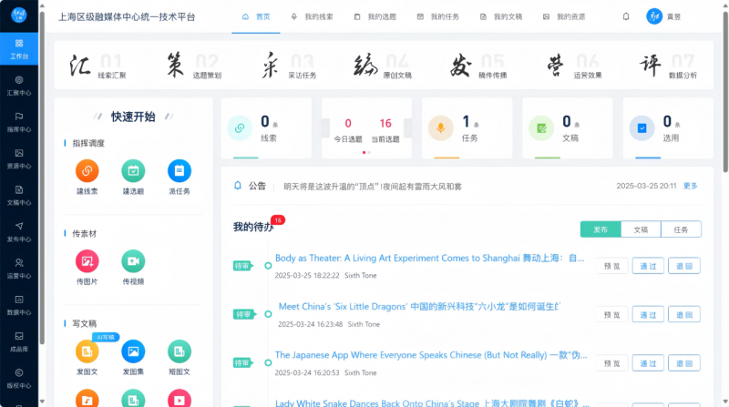Click 退回 for Body as Theater row

(684, 266)
